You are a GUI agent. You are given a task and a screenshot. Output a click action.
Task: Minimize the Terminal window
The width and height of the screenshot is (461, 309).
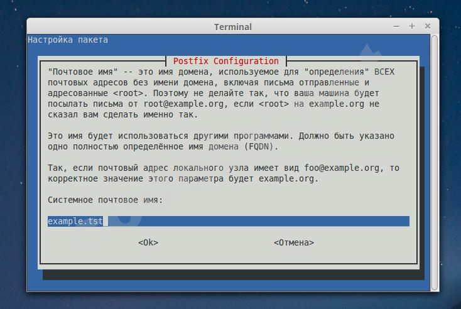[396, 26]
